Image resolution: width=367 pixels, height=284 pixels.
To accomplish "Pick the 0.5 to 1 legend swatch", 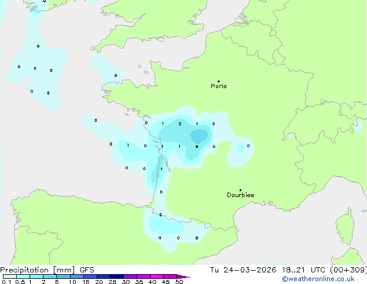I will pyautogui.click(x=23, y=276).
